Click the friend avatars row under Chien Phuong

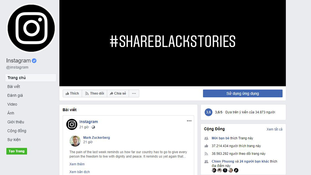(225, 170)
